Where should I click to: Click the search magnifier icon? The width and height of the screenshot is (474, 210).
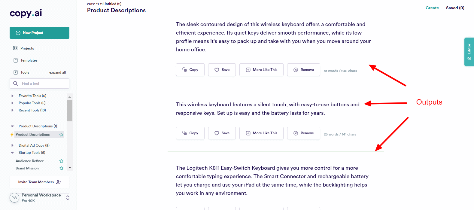[16, 84]
